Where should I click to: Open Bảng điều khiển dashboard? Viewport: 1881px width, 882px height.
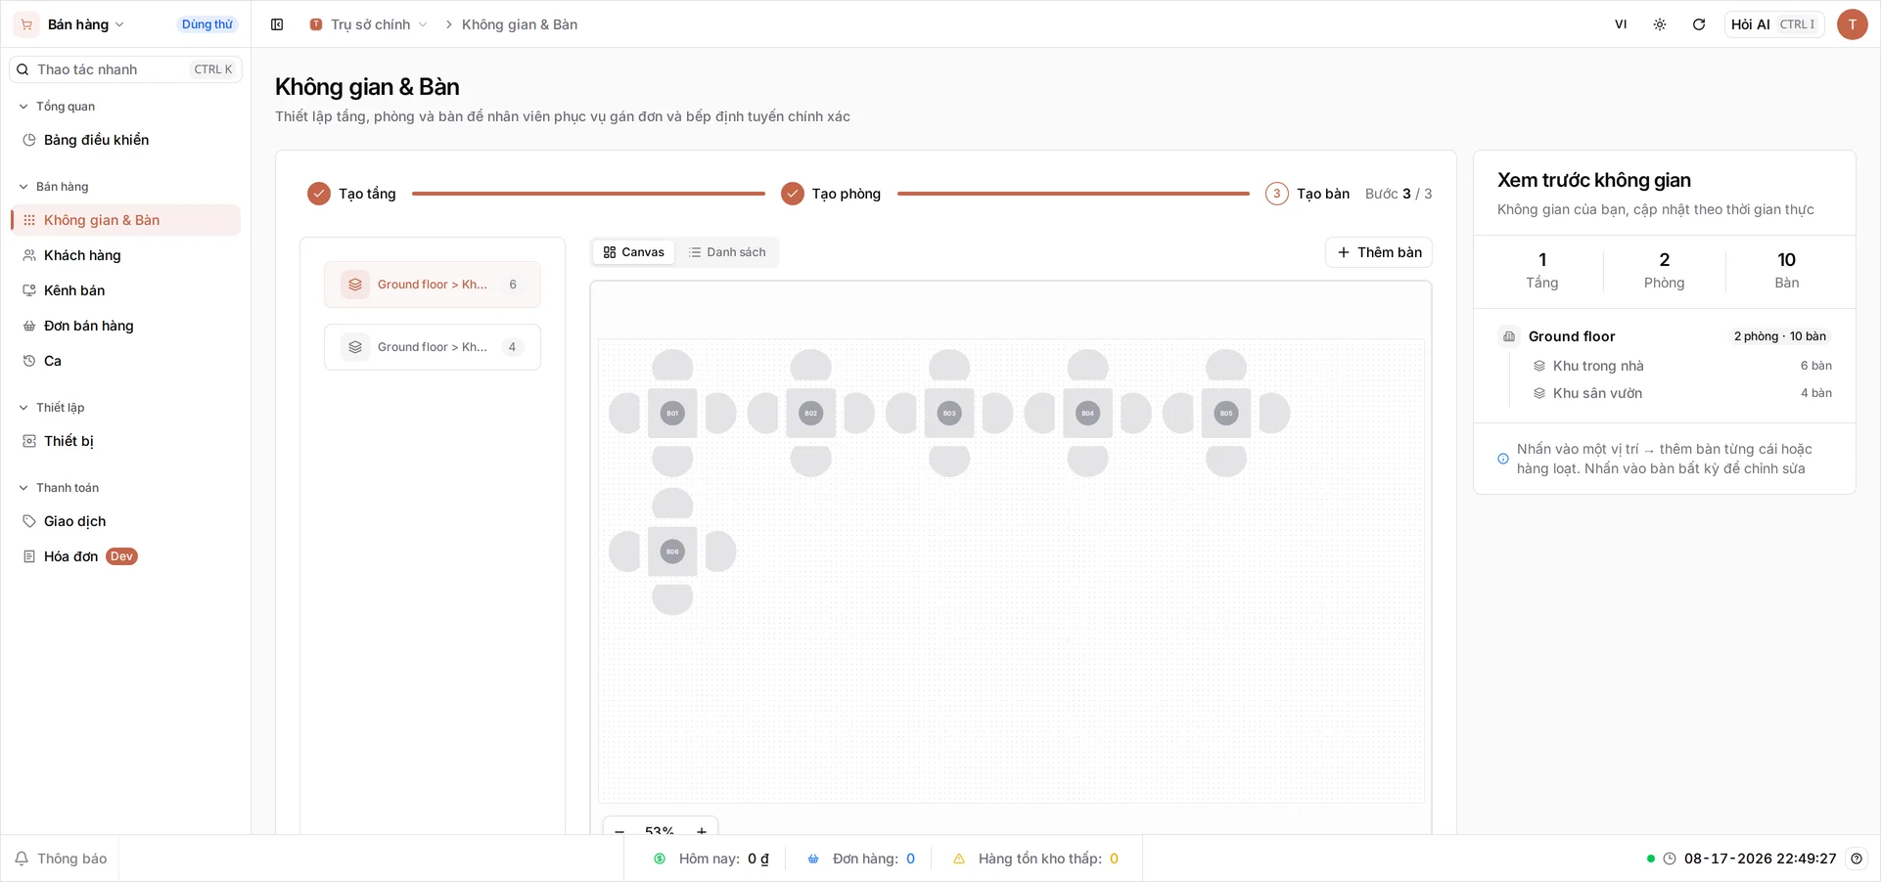click(x=125, y=140)
